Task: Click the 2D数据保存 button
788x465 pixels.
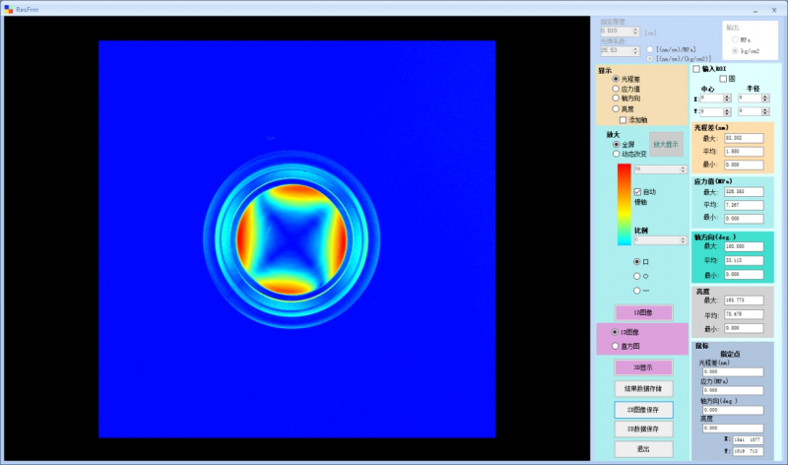Action: point(643,429)
